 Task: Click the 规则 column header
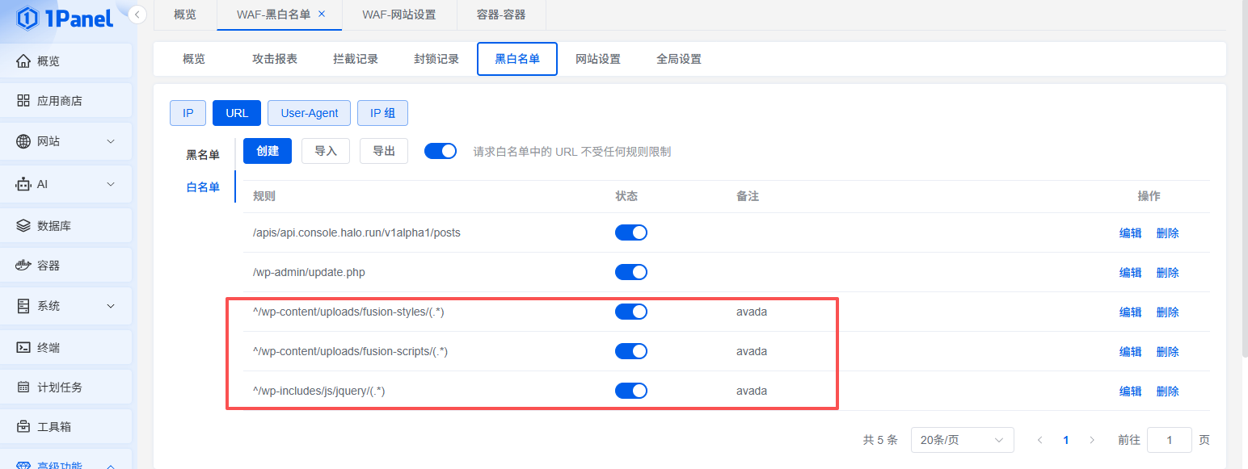(x=264, y=196)
